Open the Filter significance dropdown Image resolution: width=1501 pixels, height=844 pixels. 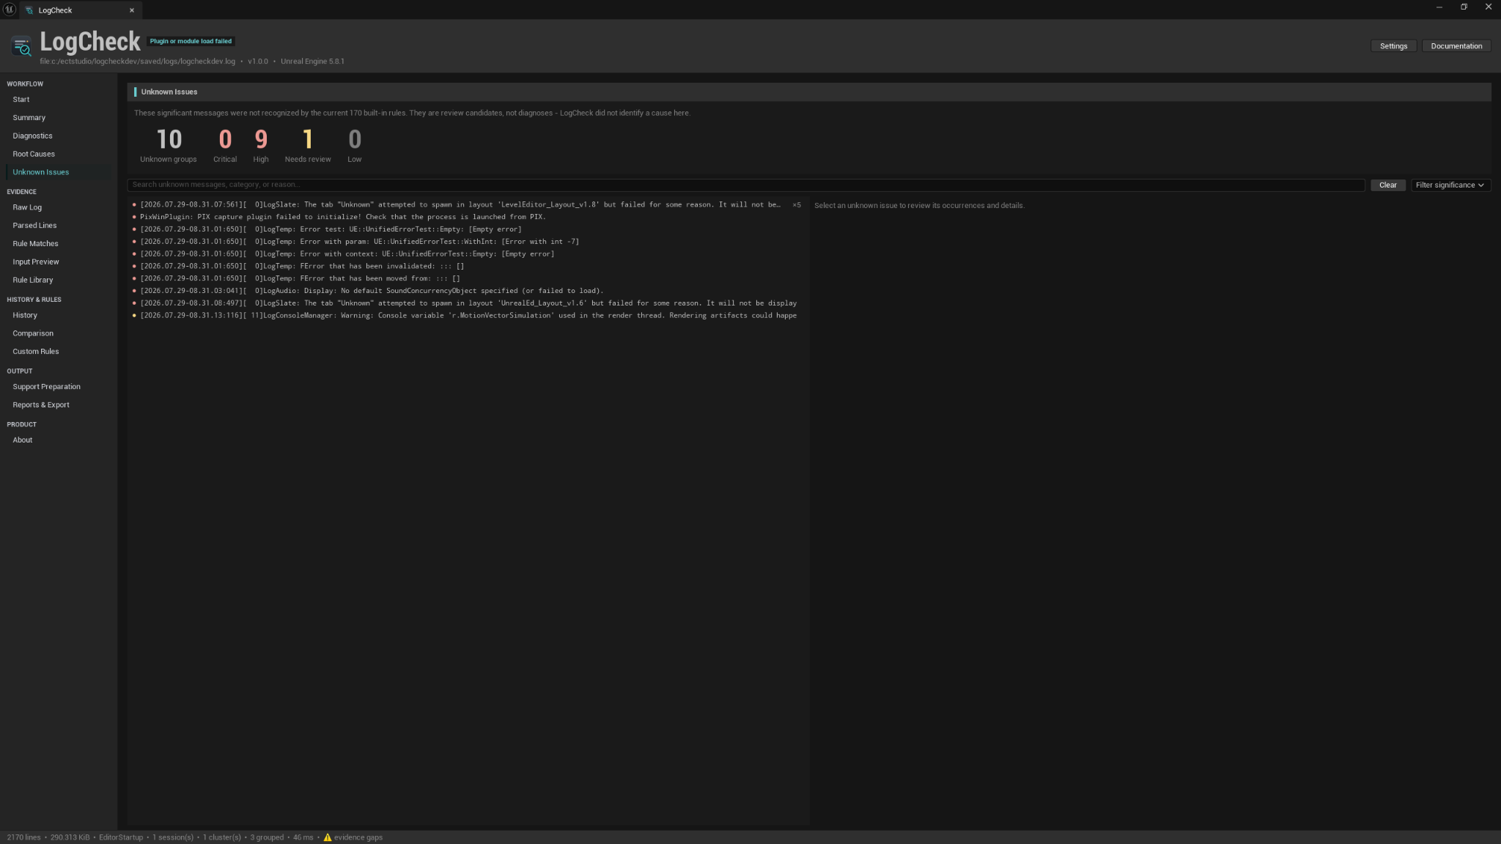click(1450, 185)
